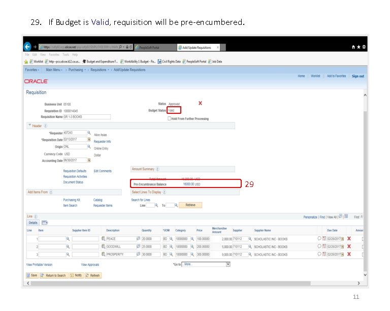The height and width of the screenshot is (311, 390).
Task: Select the Details grid tab
Action: click(33, 223)
